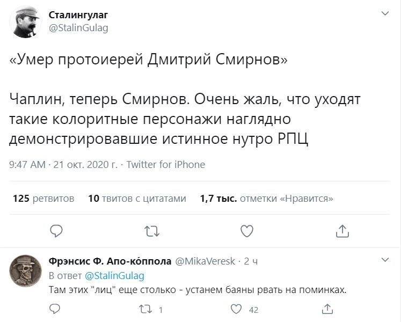The width and height of the screenshot is (401, 322).
Task: Expand reply options chevron menu
Action: 384,260
